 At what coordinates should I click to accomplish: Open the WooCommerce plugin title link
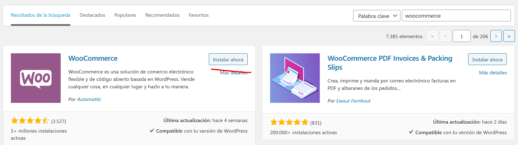[93, 58]
